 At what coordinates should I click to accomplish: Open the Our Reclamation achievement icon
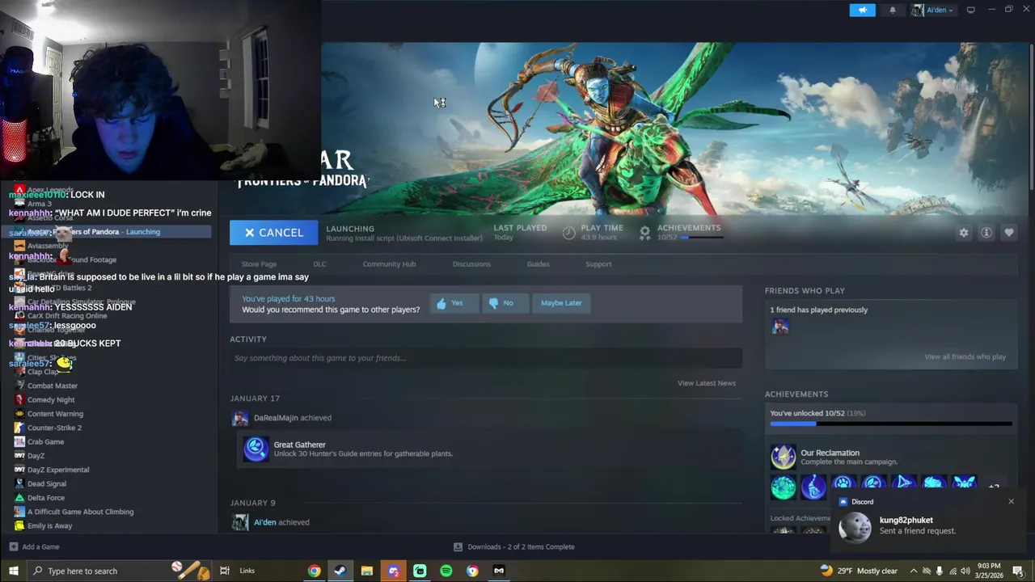tap(783, 458)
